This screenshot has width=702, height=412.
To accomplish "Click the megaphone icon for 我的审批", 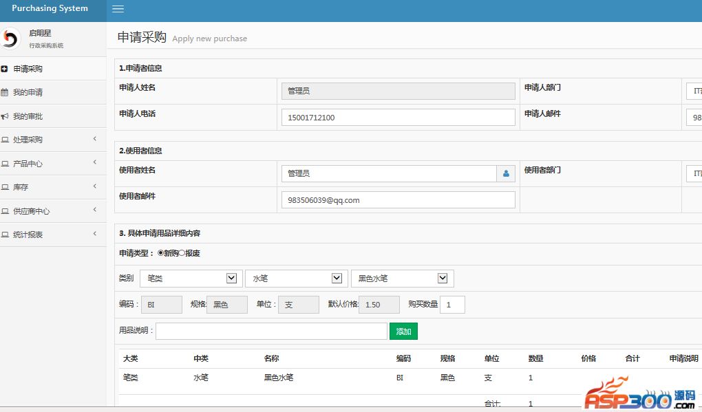I will (5, 116).
